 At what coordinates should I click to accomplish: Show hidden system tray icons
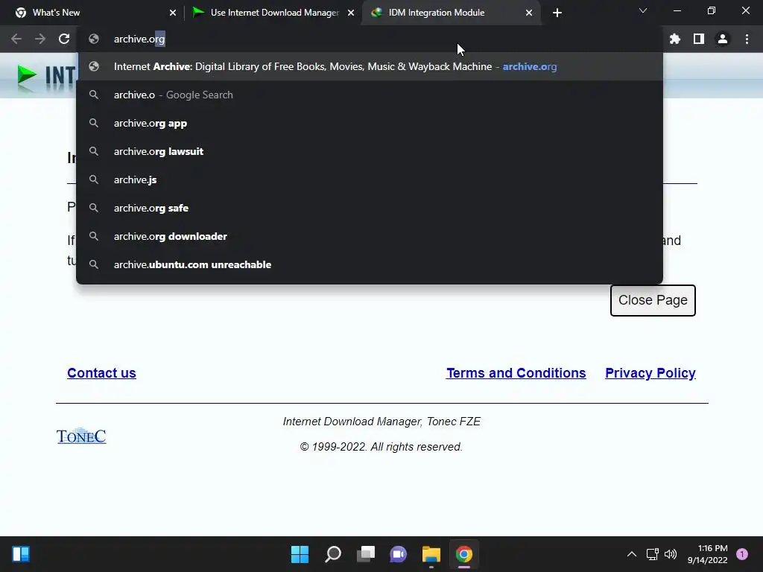(632, 554)
